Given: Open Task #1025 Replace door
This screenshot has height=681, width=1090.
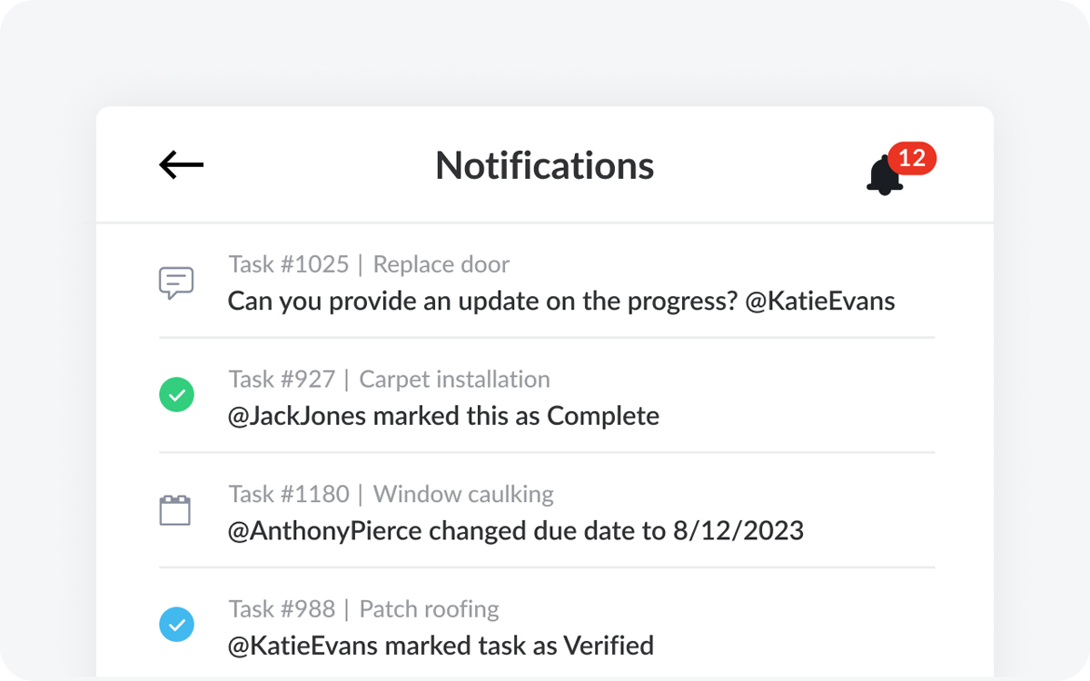Looking at the screenshot, I should [369, 264].
